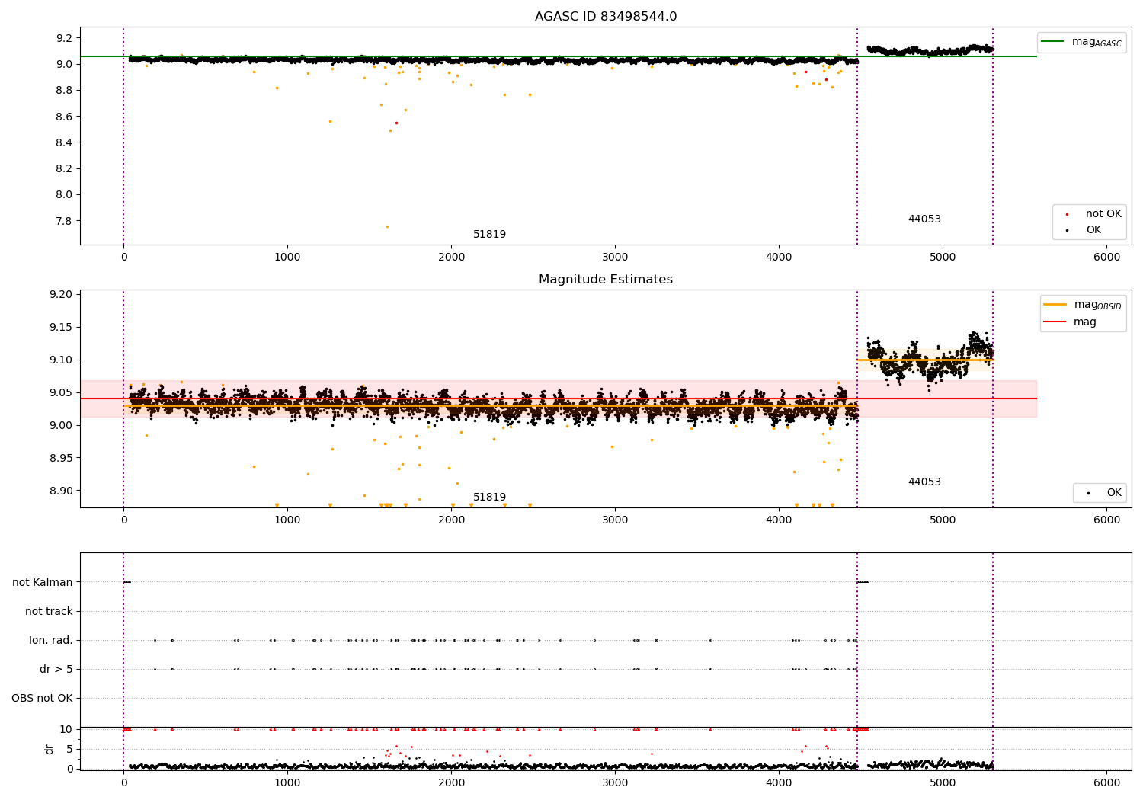Click the mag OBSID legend label

coord(1097,305)
